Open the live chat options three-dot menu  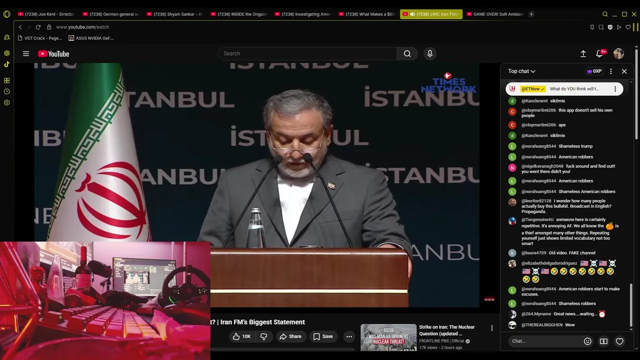point(610,71)
